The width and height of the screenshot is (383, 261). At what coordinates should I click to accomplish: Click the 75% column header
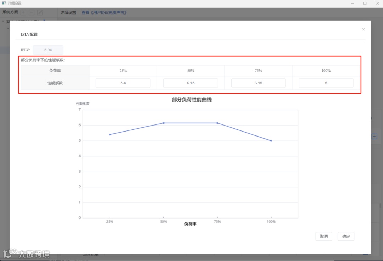[x=258, y=71]
